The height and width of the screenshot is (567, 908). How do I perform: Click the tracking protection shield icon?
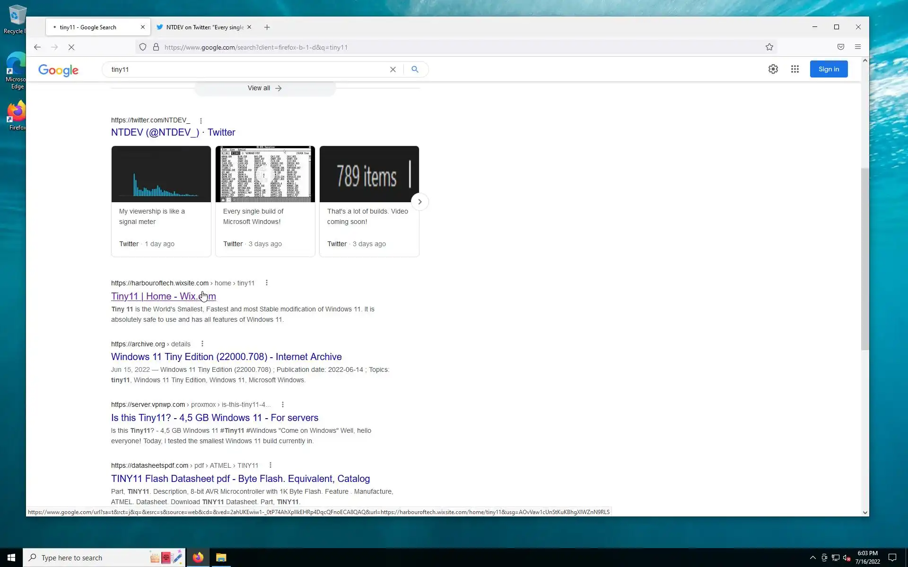click(142, 47)
